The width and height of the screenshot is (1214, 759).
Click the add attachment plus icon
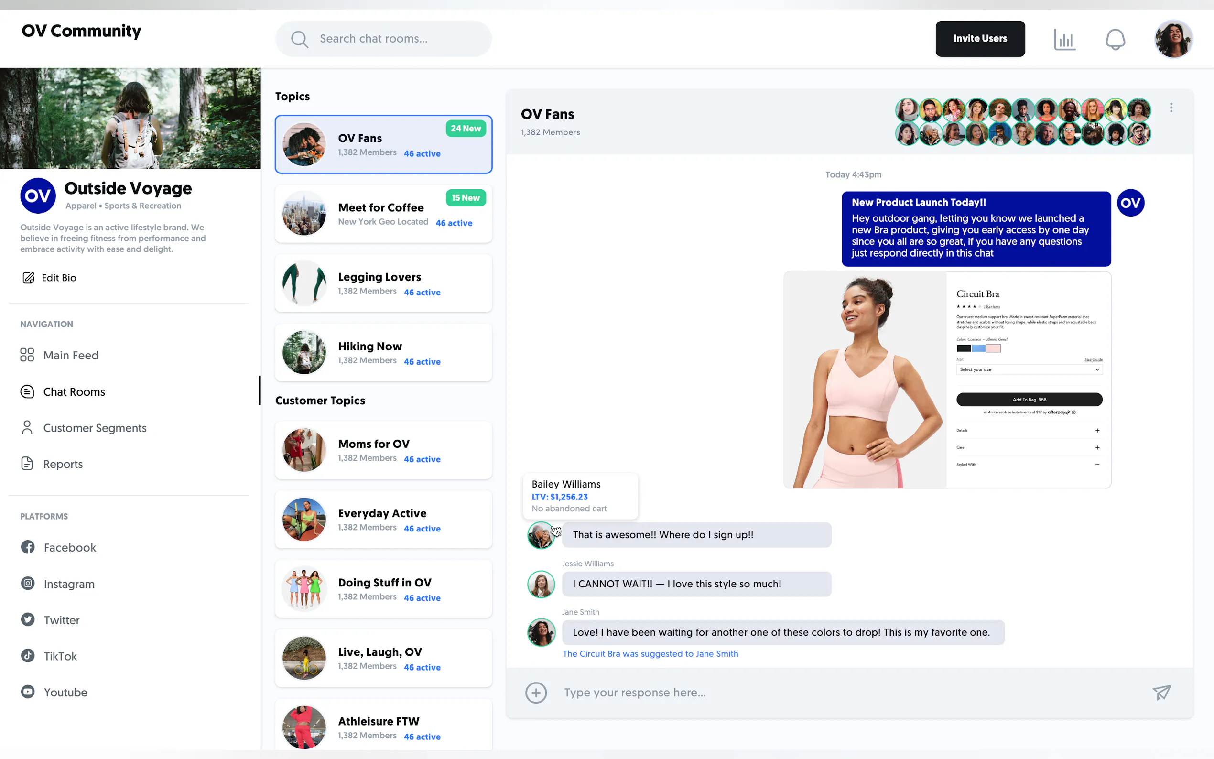coord(535,692)
